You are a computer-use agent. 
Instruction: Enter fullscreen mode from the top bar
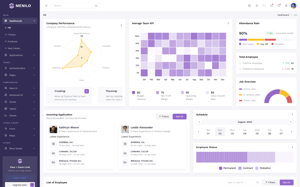tap(264, 6)
